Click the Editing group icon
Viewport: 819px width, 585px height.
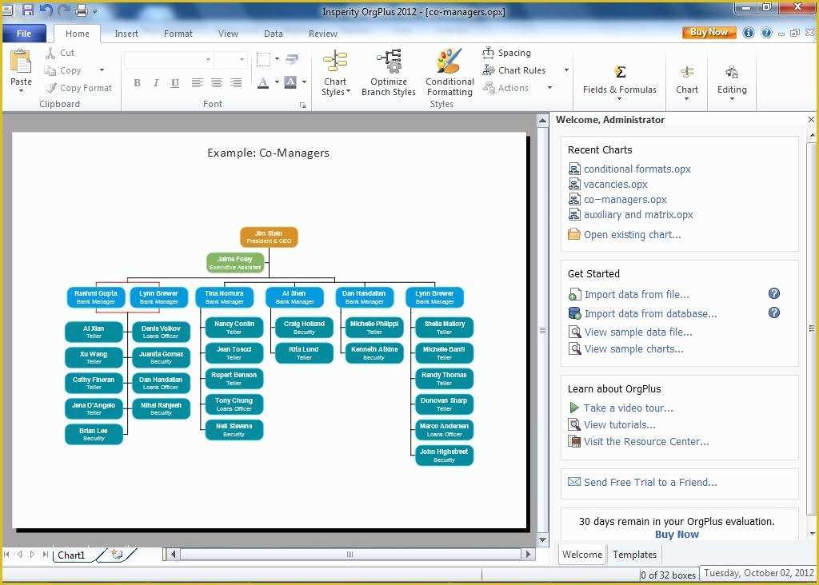[x=732, y=72]
